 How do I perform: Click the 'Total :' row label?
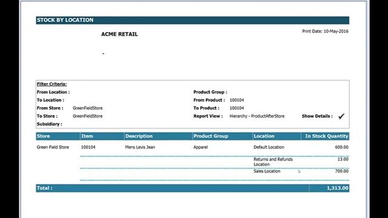(x=44, y=188)
